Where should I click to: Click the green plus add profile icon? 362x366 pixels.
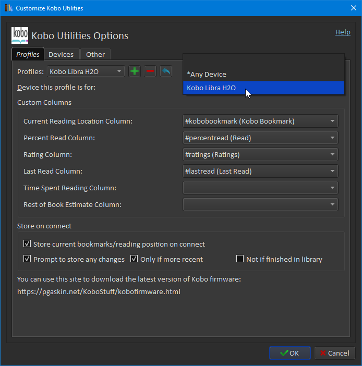pos(135,71)
